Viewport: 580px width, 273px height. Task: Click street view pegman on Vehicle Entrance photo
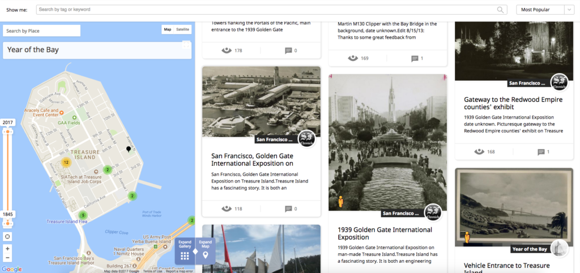coord(467,237)
